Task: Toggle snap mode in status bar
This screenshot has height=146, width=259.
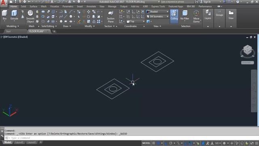Action: (x=158, y=143)
